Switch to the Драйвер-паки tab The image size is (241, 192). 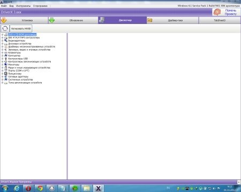pyautogui.click(x=172, y=20)
